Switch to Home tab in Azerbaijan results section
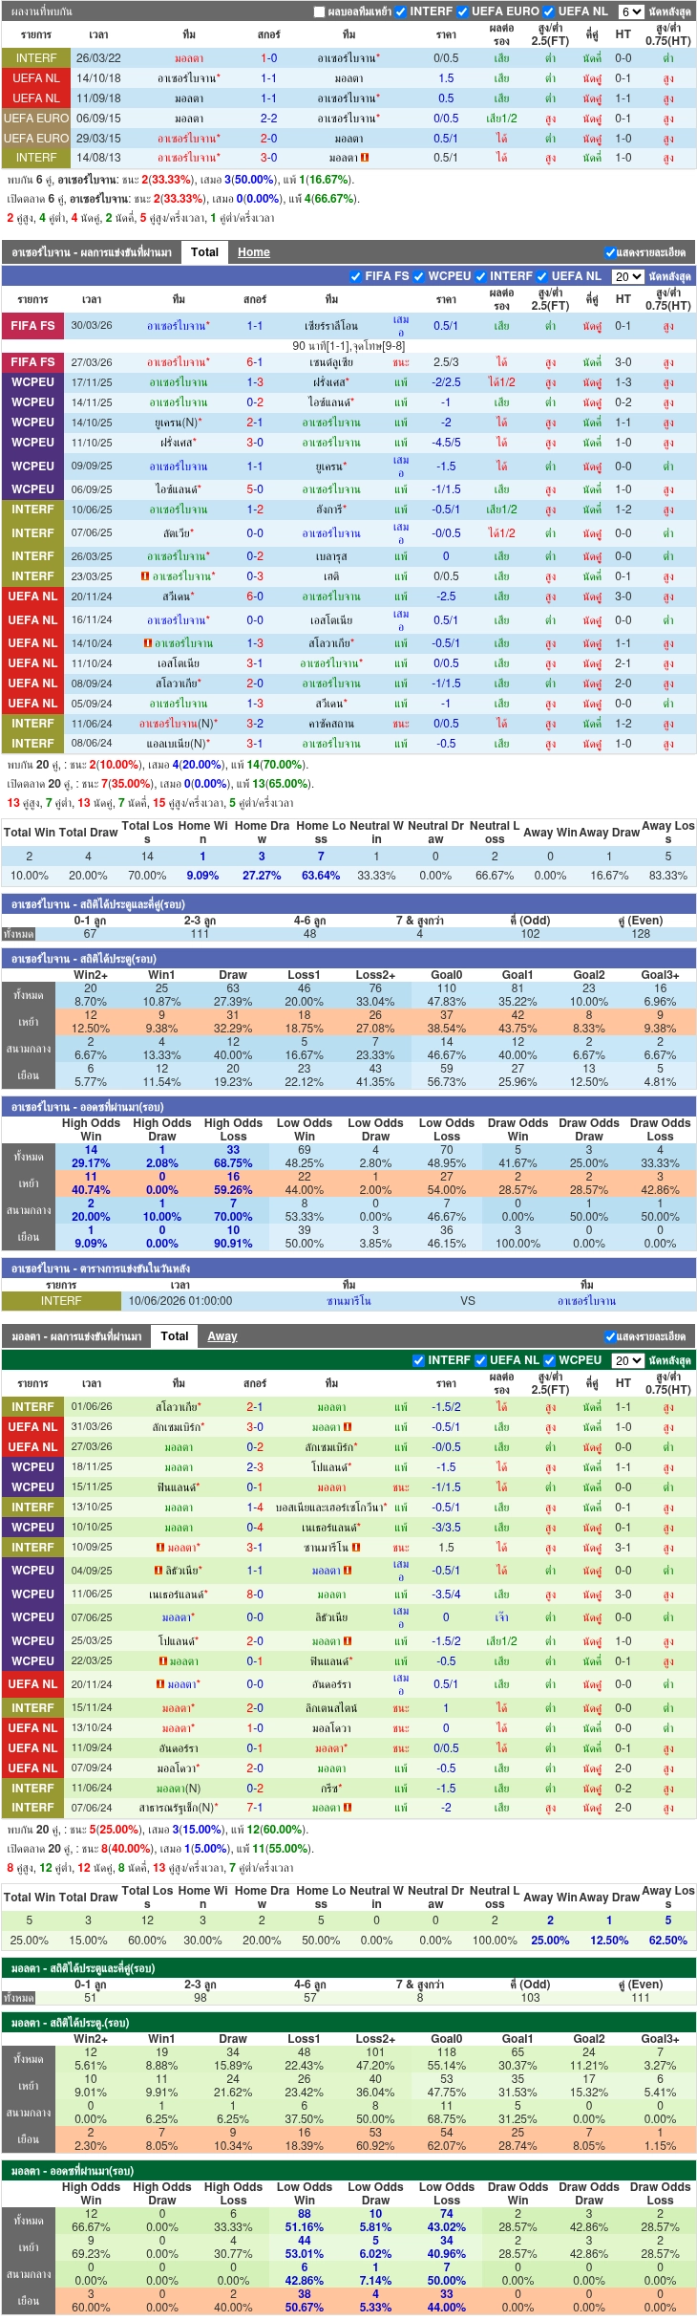This screenshot has height=2321, width=697. [x=254, y=252]
